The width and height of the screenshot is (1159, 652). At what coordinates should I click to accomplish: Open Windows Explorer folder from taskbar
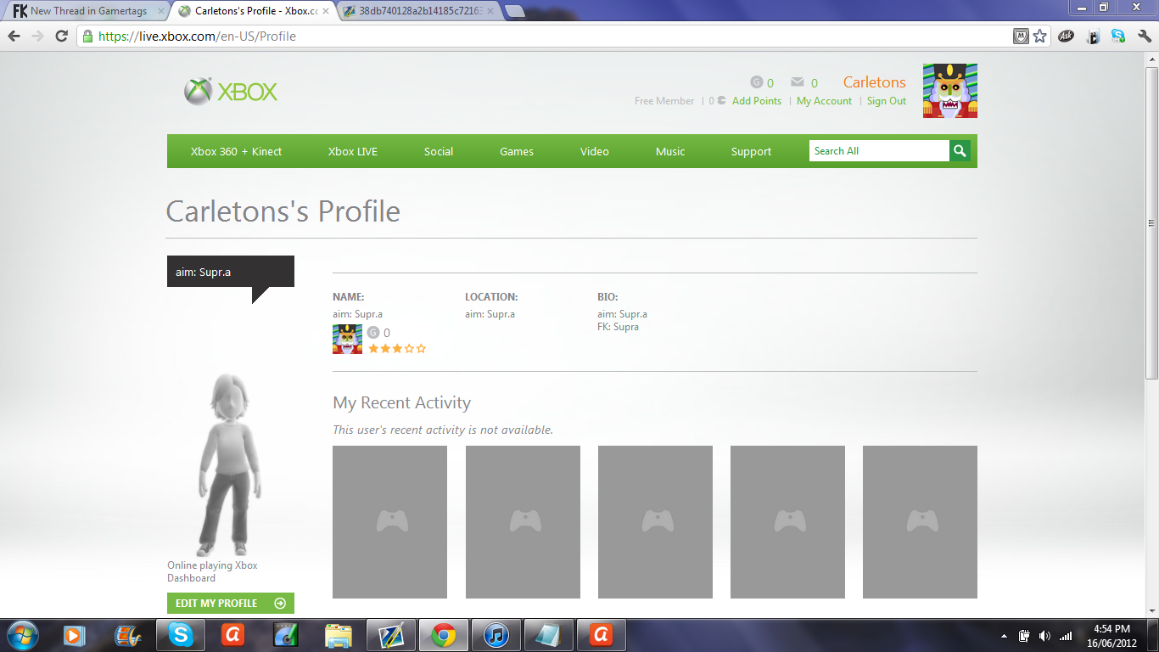tap(338, 635)
